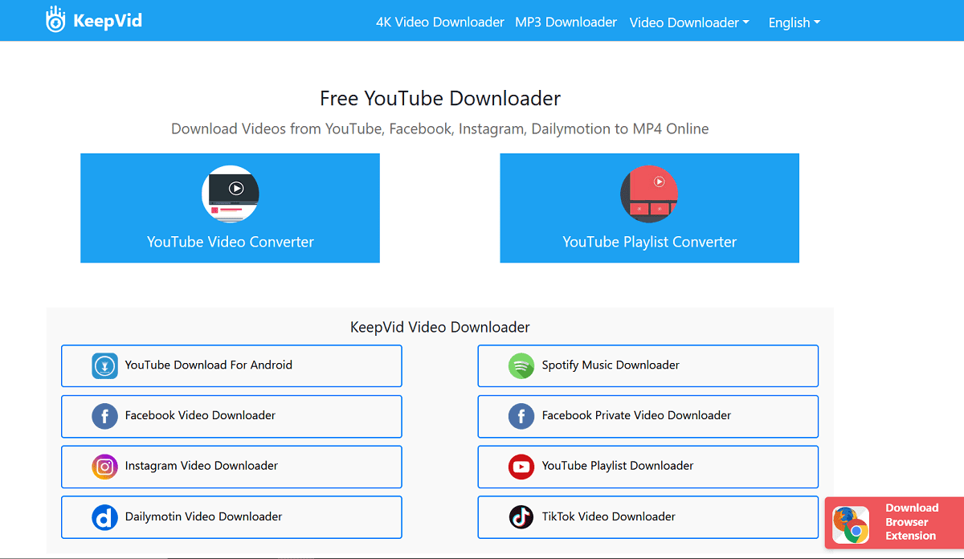964x559 pixels.
Task: Click Download Browser Extension text
Action: click(x=912, y=522)
